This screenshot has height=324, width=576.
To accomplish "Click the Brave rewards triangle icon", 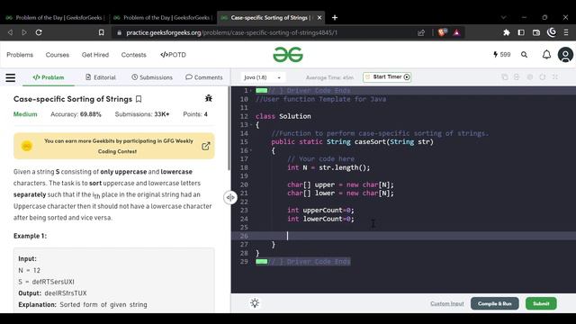I will pyautogui.click(x=456, y=32).
